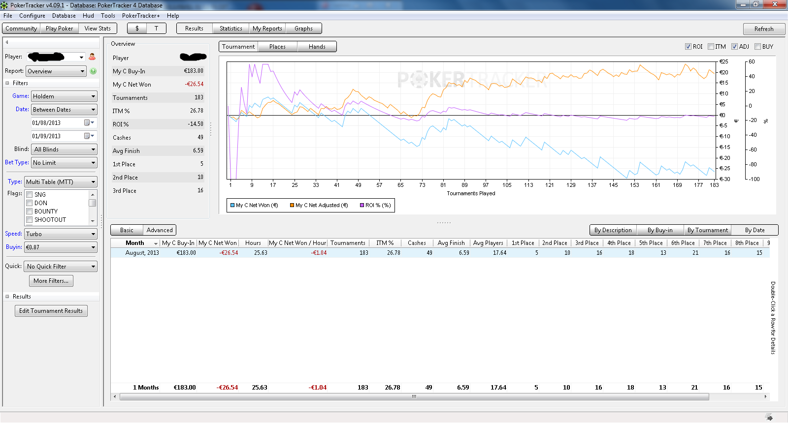Check the BOUNTY flag
The height and width of the screenshot is (423, 788).
pos(30,211)
